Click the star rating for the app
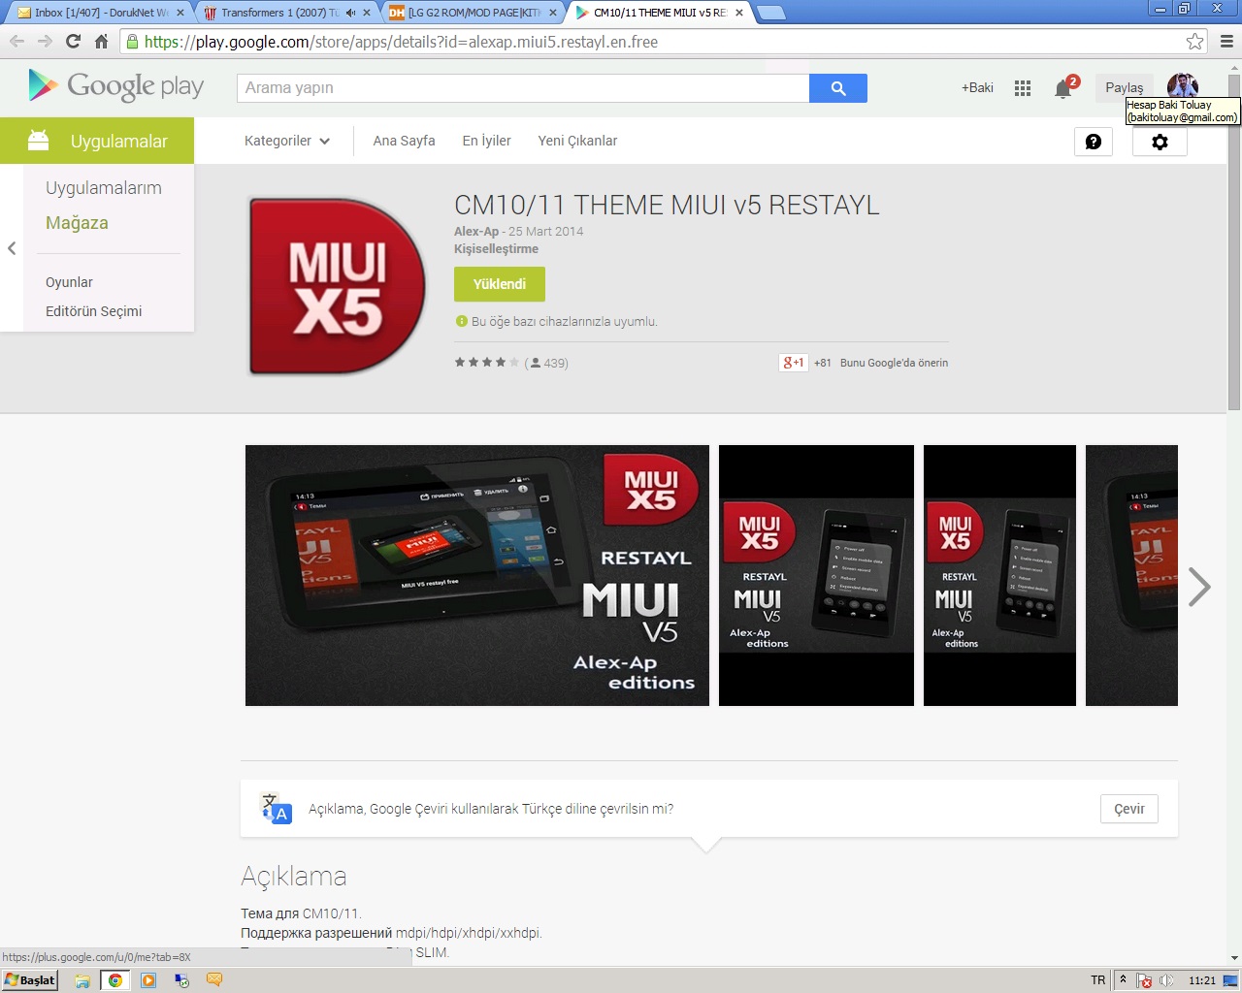 tap(487, 363)
